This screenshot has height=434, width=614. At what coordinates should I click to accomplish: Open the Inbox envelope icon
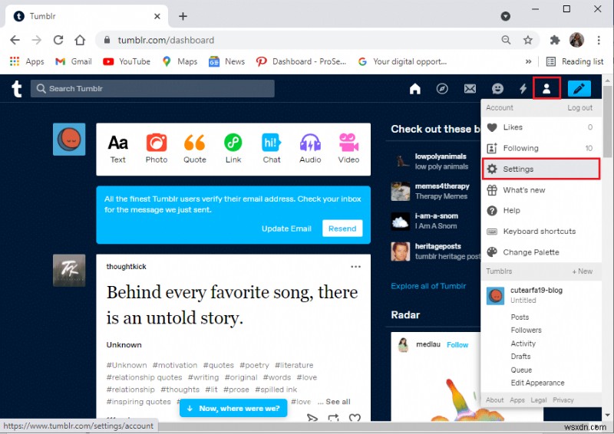click(470, 89)
